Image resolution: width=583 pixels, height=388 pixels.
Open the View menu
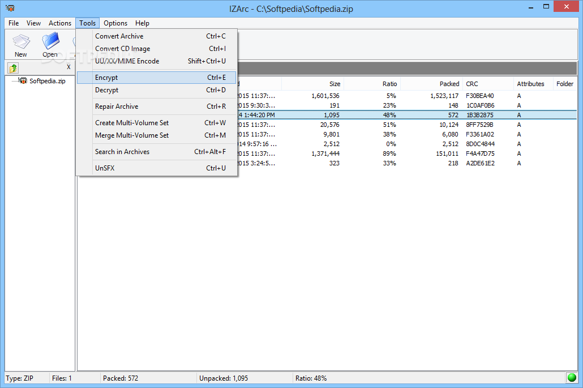[x=33, y=23]
